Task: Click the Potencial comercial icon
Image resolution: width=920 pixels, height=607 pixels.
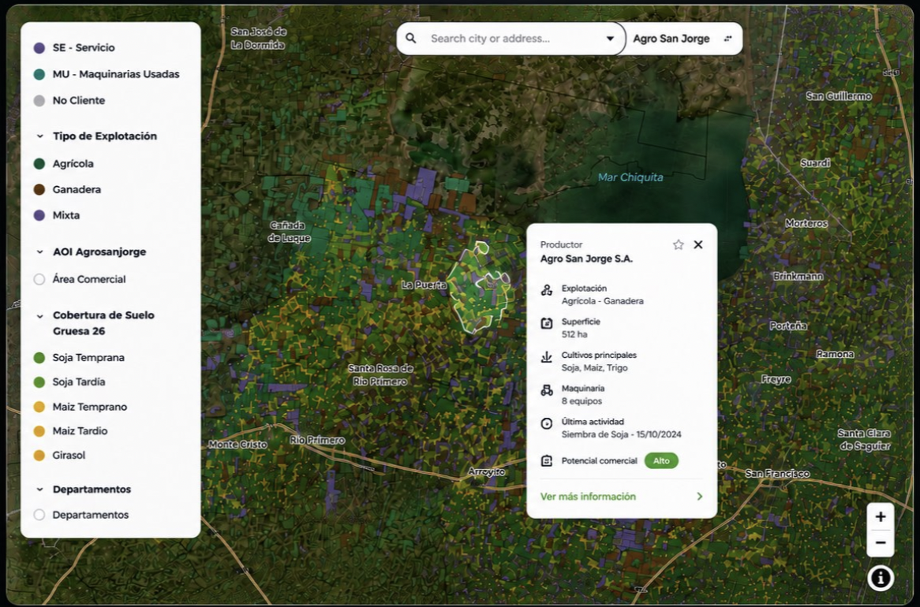Action: tap(546, 461)
